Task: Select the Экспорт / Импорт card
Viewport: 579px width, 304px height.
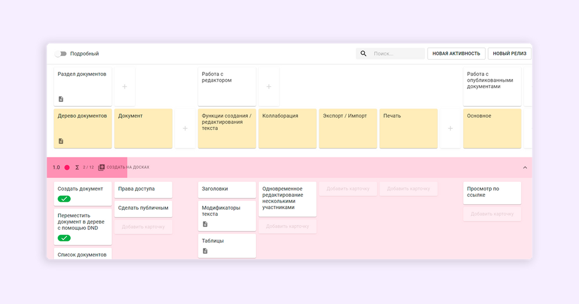Action: click(348, 128)
